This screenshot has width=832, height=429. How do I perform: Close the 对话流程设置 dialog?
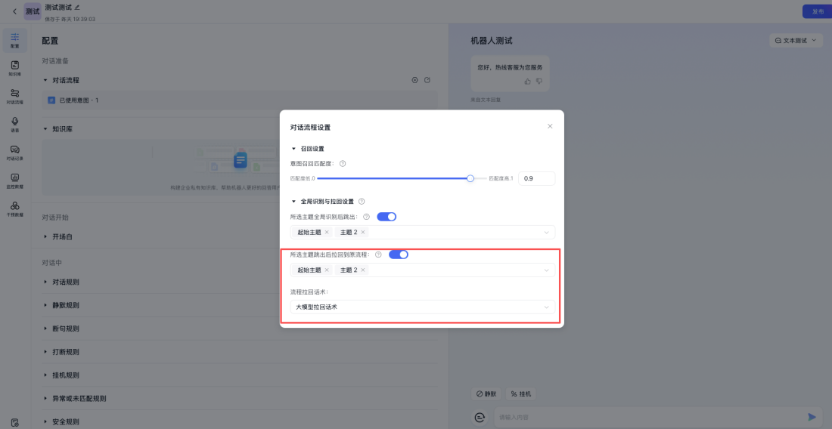click(x=550, y=126)
